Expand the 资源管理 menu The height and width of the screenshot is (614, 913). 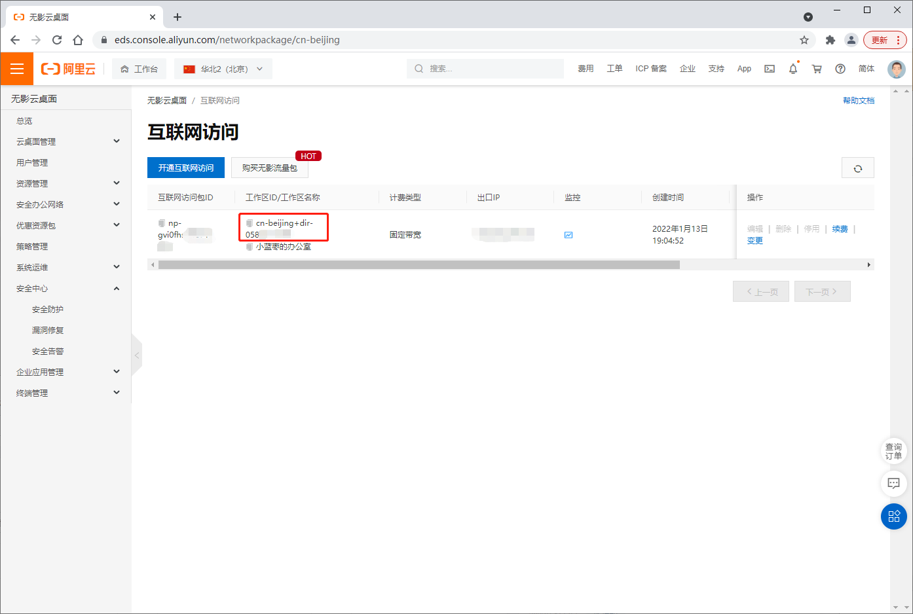click(x=65, y=183)
